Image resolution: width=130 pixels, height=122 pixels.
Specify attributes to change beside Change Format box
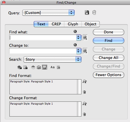coord(85,103)
